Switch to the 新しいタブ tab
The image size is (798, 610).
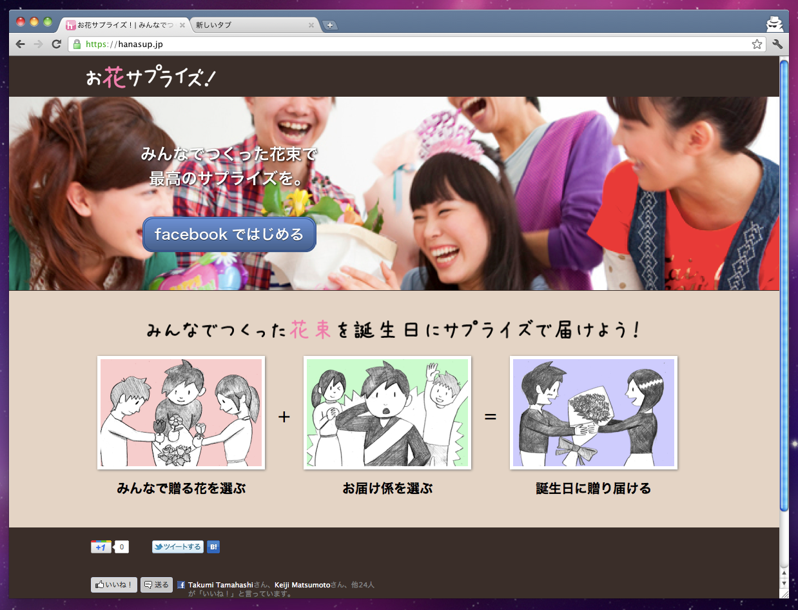(x=255, y=25)
